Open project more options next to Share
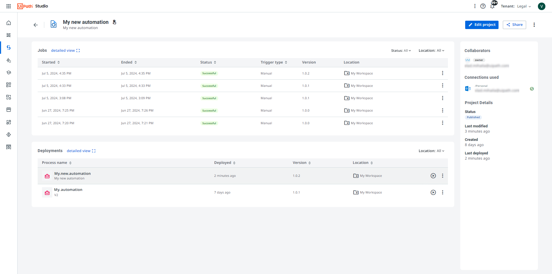Viewport: 552px width, 274px height. 534,25
